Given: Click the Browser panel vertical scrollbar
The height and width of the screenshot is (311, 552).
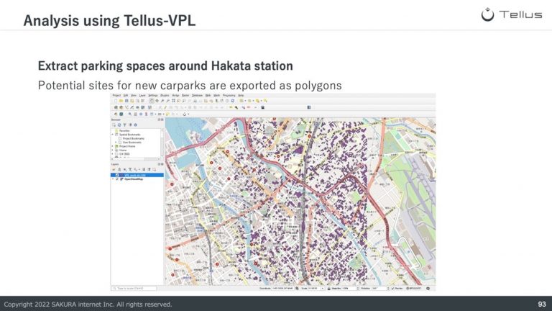Looking at the screenshot, I should coord(162,143).
